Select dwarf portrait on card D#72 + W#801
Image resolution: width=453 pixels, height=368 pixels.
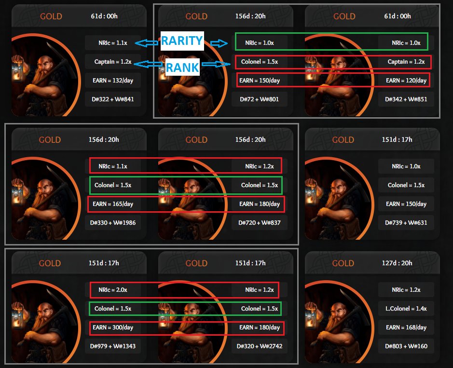tap(192, 75)
